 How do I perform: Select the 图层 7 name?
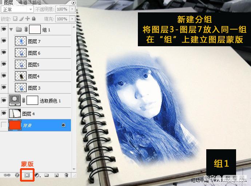click(34, 41)
